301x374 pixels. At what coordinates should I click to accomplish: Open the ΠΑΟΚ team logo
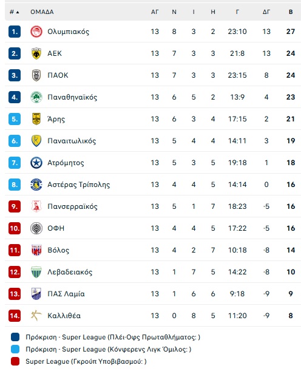[36, 75]
